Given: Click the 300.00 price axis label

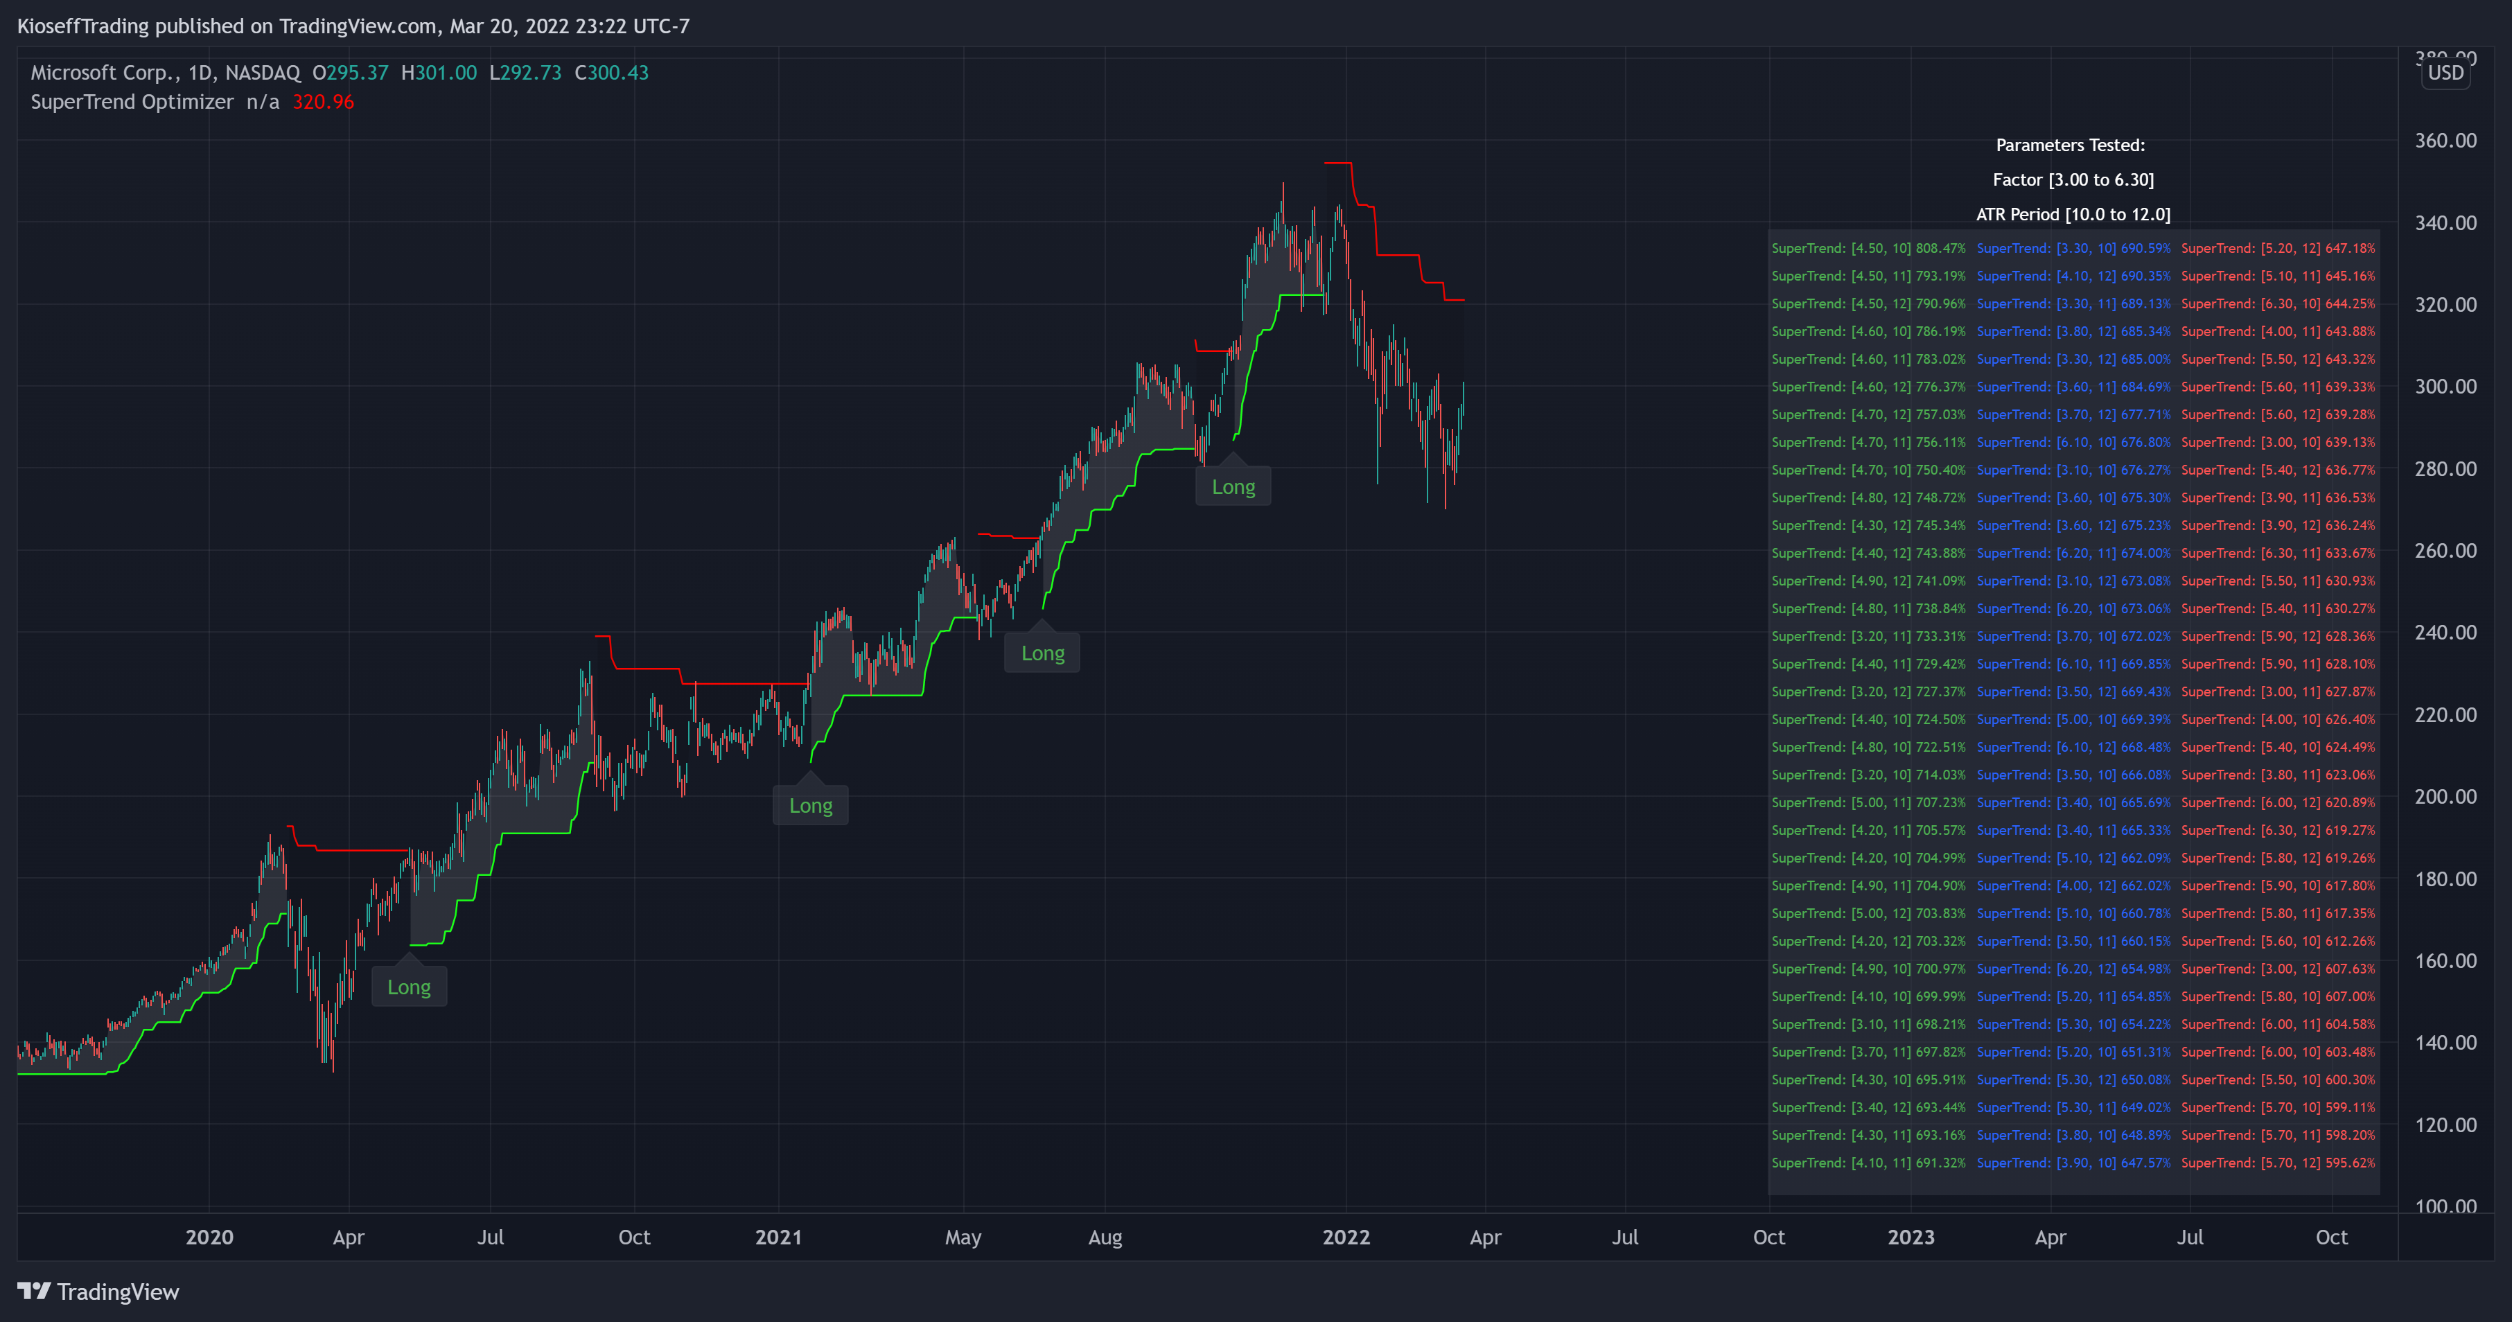Looking at the screenshot, I should (x=2445, y=386).
